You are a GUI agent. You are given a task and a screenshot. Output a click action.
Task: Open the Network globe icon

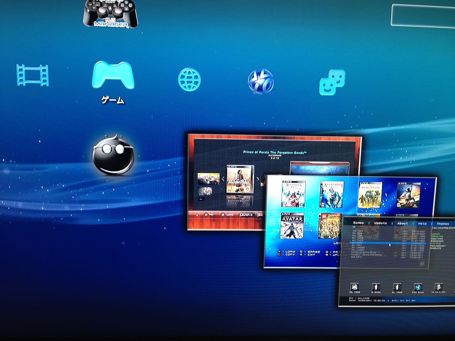point(189,79)
